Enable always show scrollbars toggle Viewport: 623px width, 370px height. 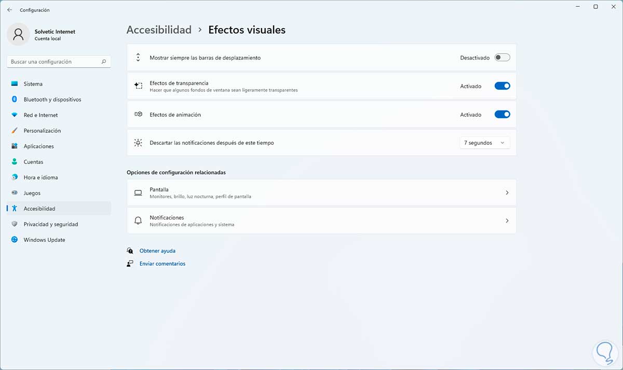(x=502, y=58)
